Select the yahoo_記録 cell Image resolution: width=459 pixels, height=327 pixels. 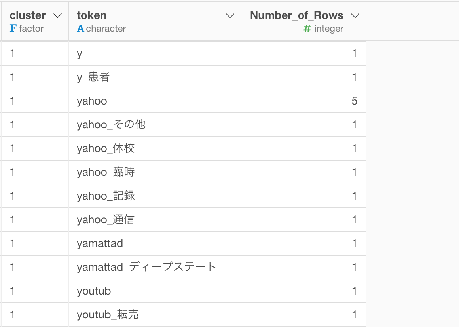click(x=106, y=196)
